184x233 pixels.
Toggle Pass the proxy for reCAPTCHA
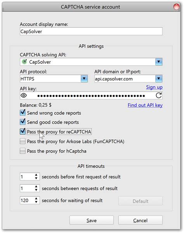pos(23,131)
